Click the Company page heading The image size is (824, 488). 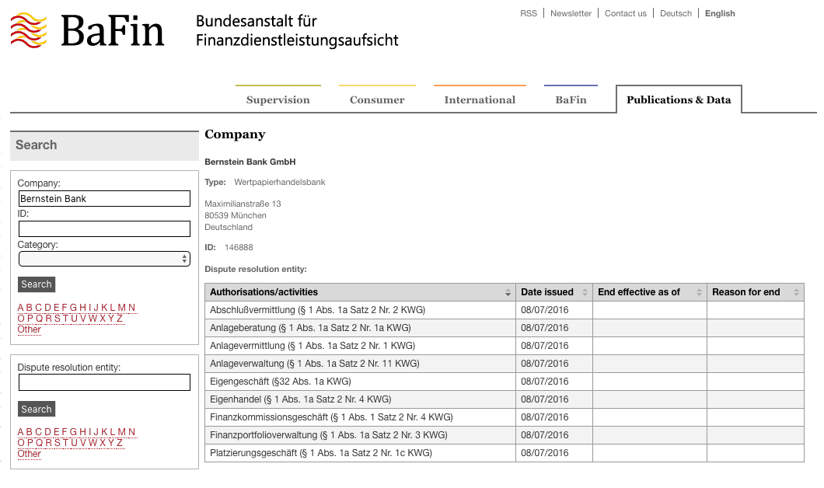(x=235, y=134)
